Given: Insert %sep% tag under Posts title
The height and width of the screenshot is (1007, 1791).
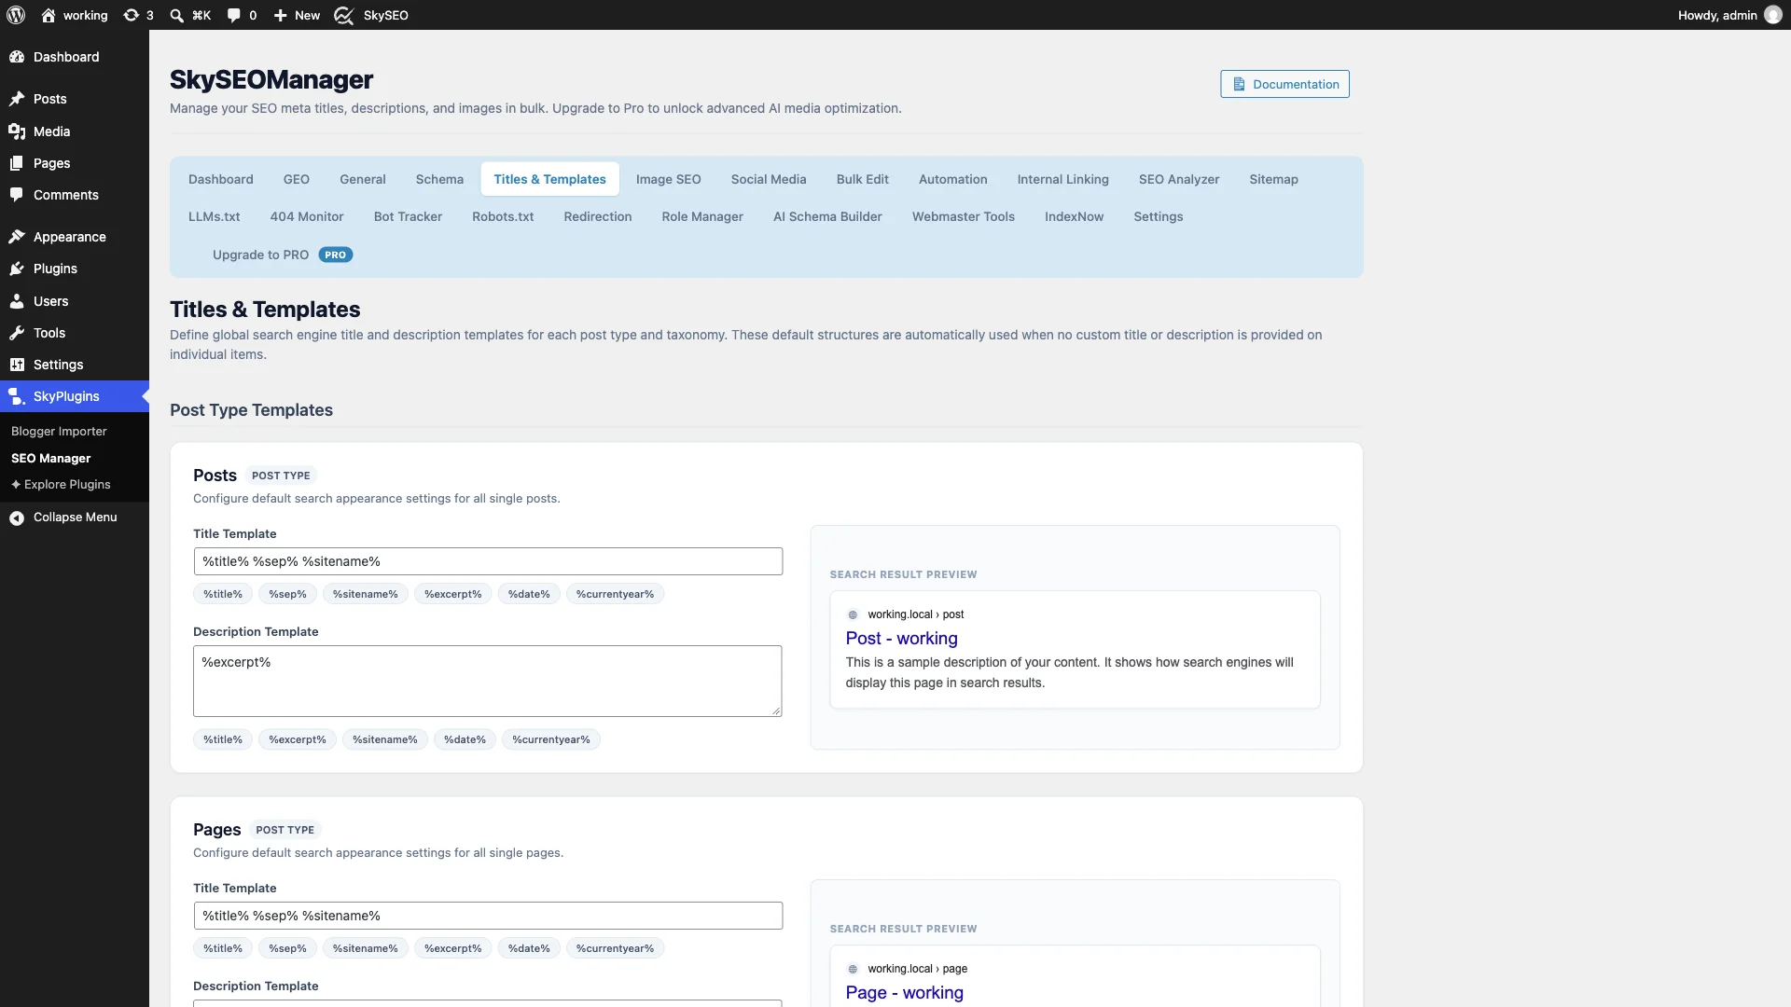Looking at the screenshot, I should coord(287,594).
